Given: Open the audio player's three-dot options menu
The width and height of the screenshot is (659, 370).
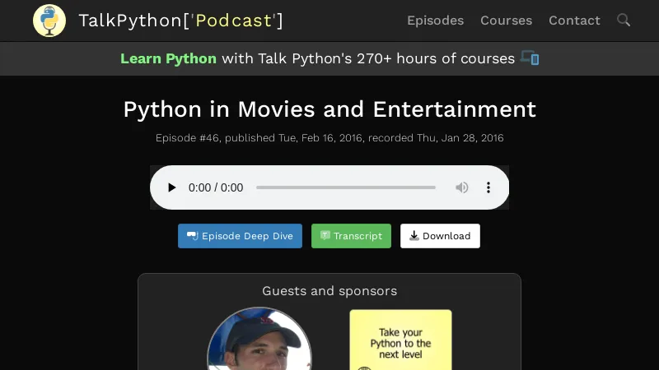Looking at the screenshot, I should coord(488,187).
